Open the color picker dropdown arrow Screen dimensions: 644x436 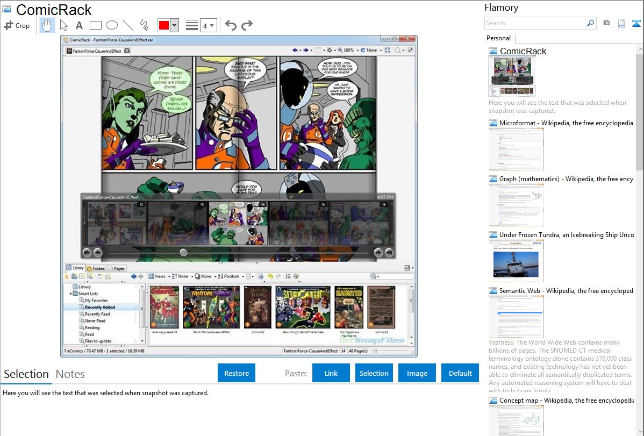(x=174, y=25)
